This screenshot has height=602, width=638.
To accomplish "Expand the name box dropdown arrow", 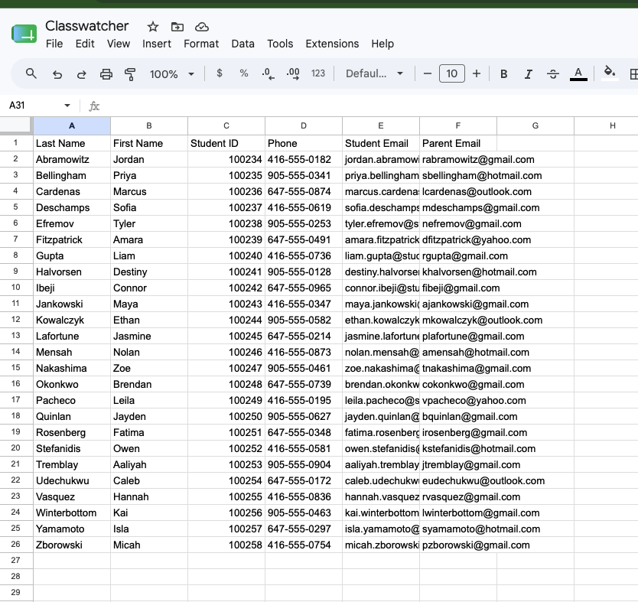I will 67,106.
